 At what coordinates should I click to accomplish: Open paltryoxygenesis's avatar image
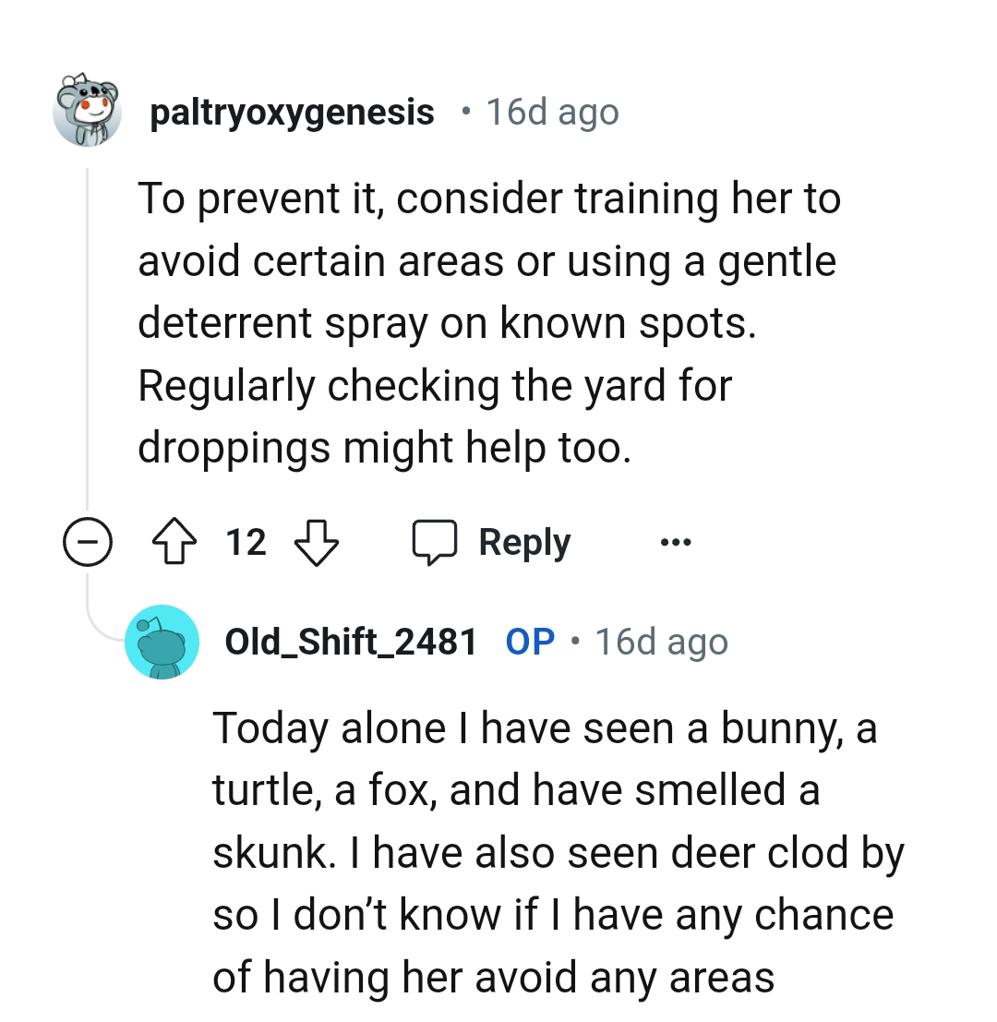tap(88, 112)
